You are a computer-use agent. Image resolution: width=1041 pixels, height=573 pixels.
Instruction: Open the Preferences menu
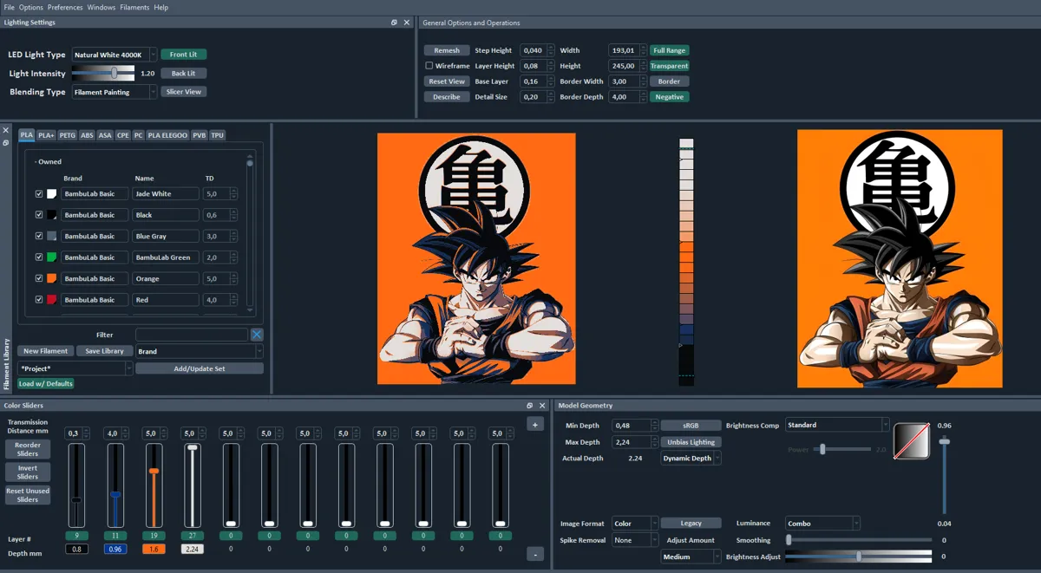[65, 7]
